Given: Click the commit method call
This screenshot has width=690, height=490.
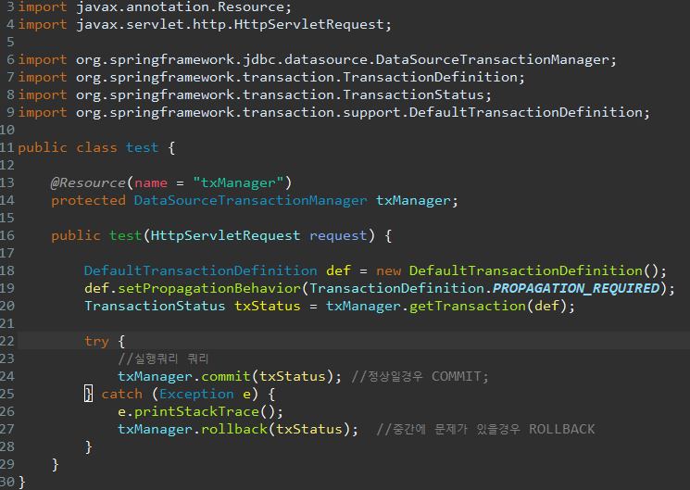Looking at the screenshot, I should tap(226, 376).
